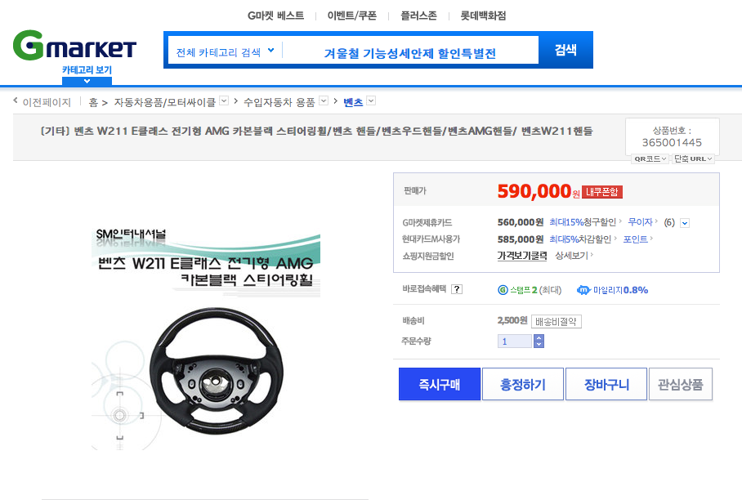Open the 이벤트/쿠폰 menu
Screen dimensions: 742x500
[351, 16]
